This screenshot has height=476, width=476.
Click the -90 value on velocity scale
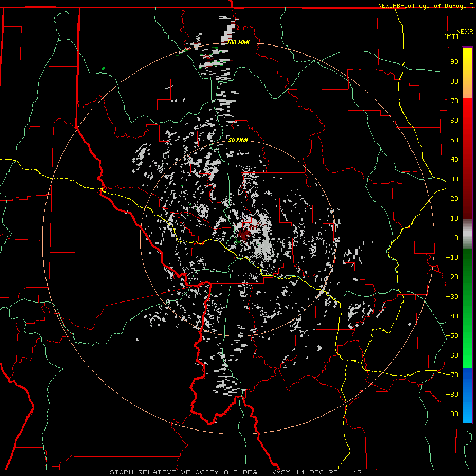pos(452,414)
